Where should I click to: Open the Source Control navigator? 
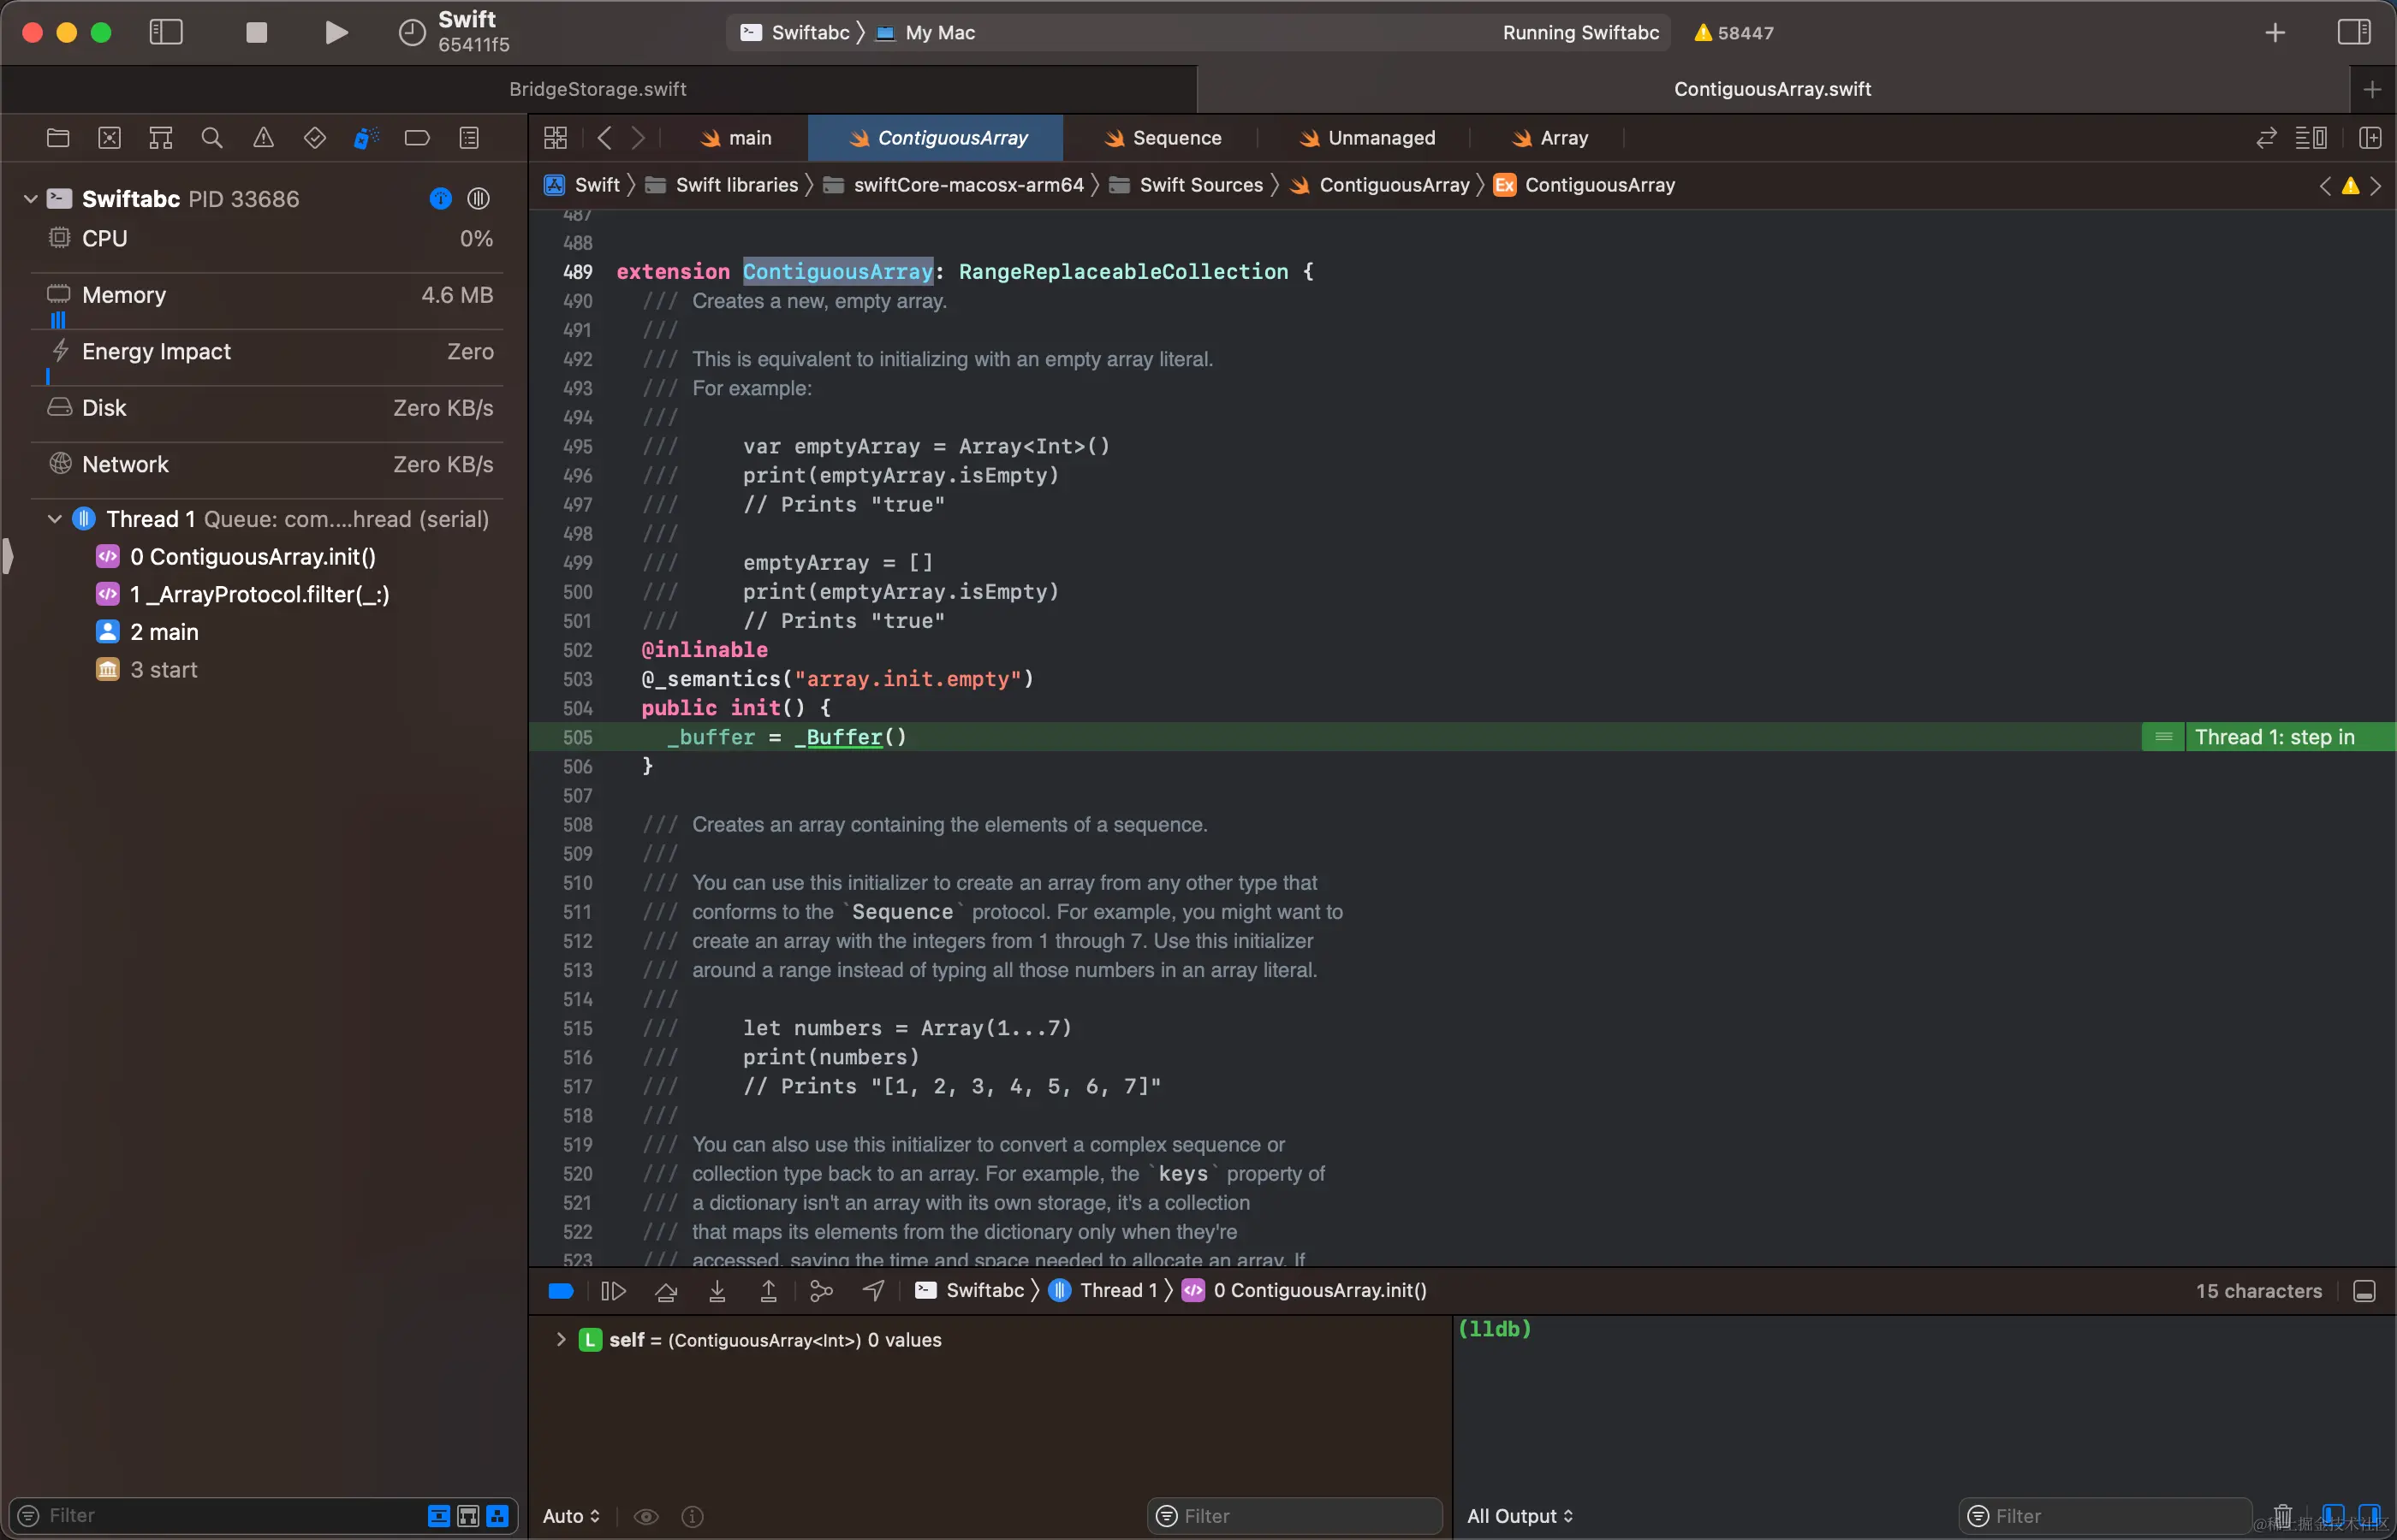pos(110,138)
